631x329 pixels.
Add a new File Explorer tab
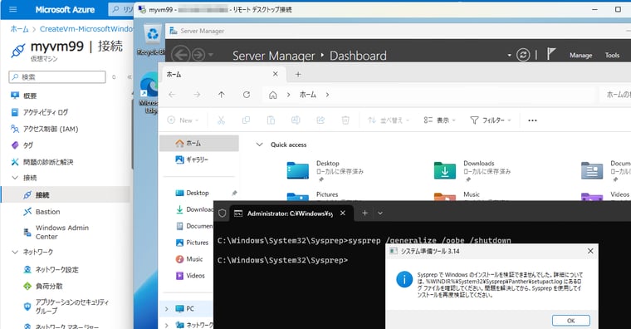click(x=298, y=74)
